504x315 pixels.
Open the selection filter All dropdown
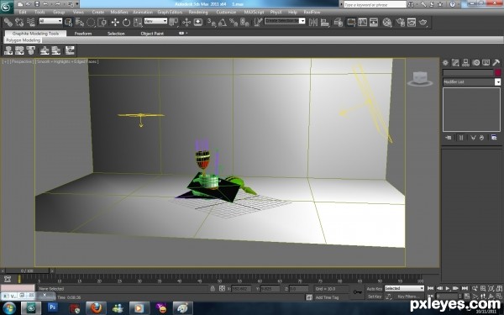click(x=50, y=21)
